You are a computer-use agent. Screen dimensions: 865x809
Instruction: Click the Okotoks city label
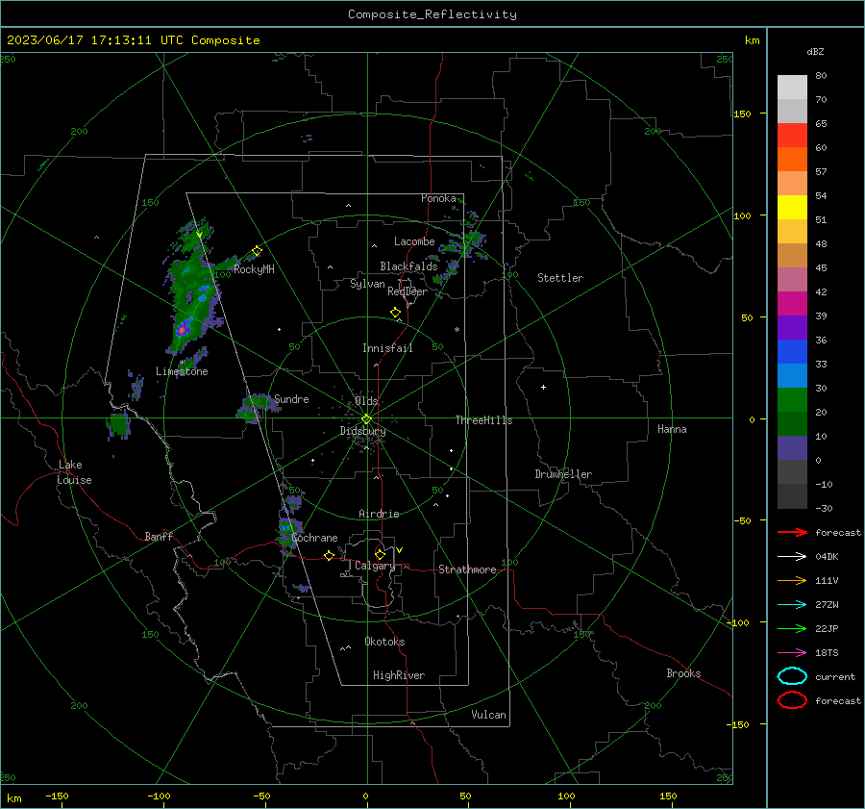coord(384,642)
